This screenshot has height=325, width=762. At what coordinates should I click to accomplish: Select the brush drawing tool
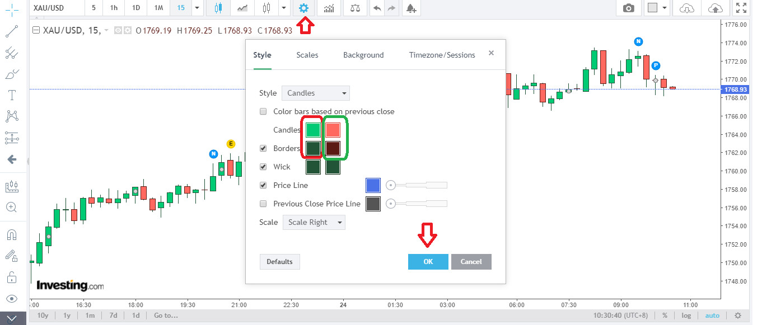point(12,74)
